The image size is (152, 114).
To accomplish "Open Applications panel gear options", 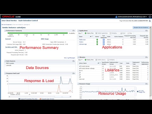I will [x=147, y=31].
